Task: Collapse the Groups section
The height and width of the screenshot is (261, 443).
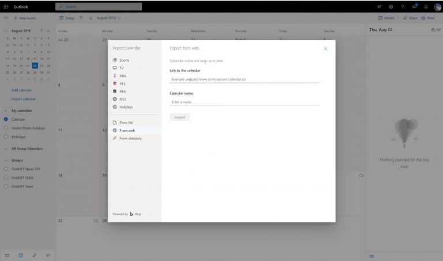Action: coord(6,160)
